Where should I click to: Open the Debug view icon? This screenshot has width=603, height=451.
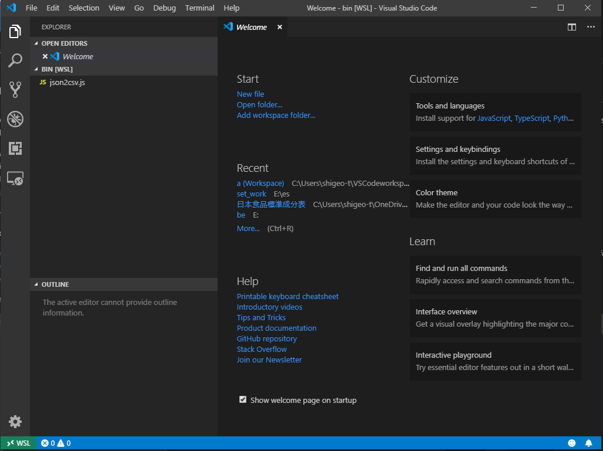click(15, 119)
